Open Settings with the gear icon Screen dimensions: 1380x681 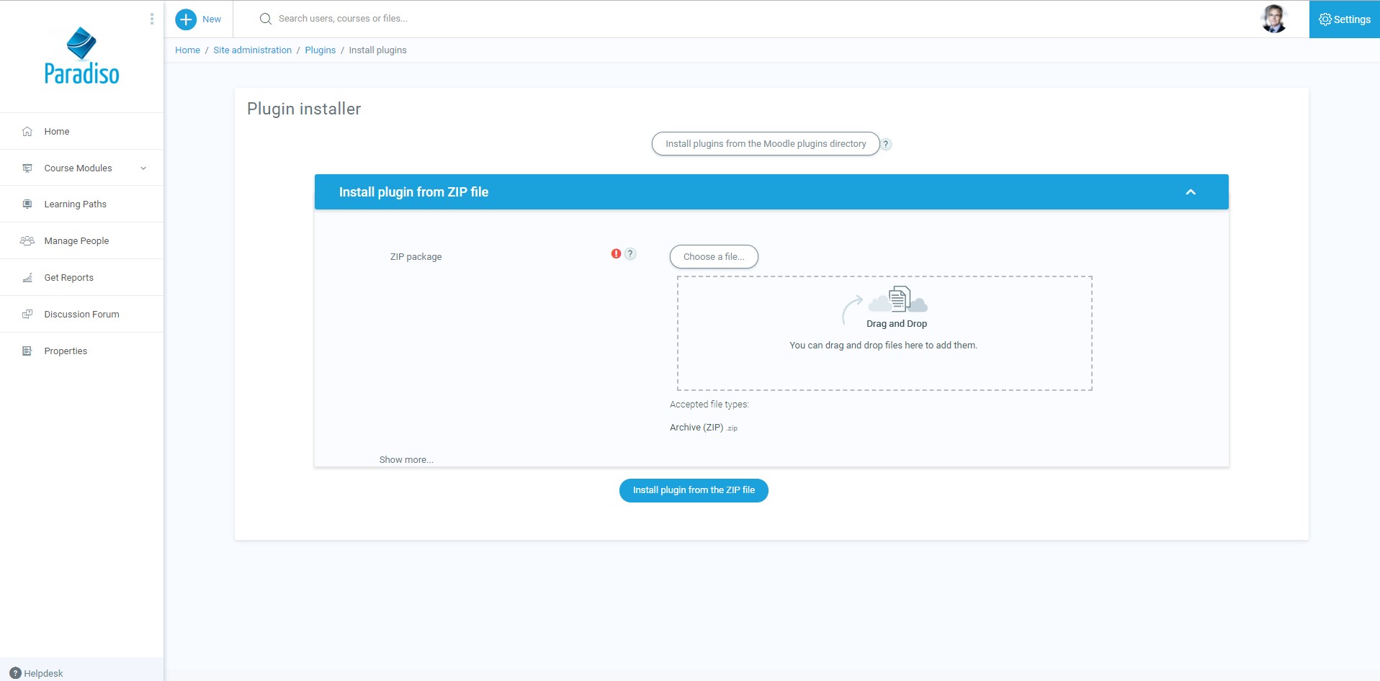pyautogui.click(x=1325, y=19)
